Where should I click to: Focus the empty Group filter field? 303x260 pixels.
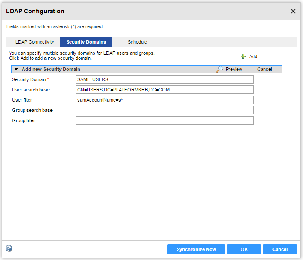[x=165, y=120]
